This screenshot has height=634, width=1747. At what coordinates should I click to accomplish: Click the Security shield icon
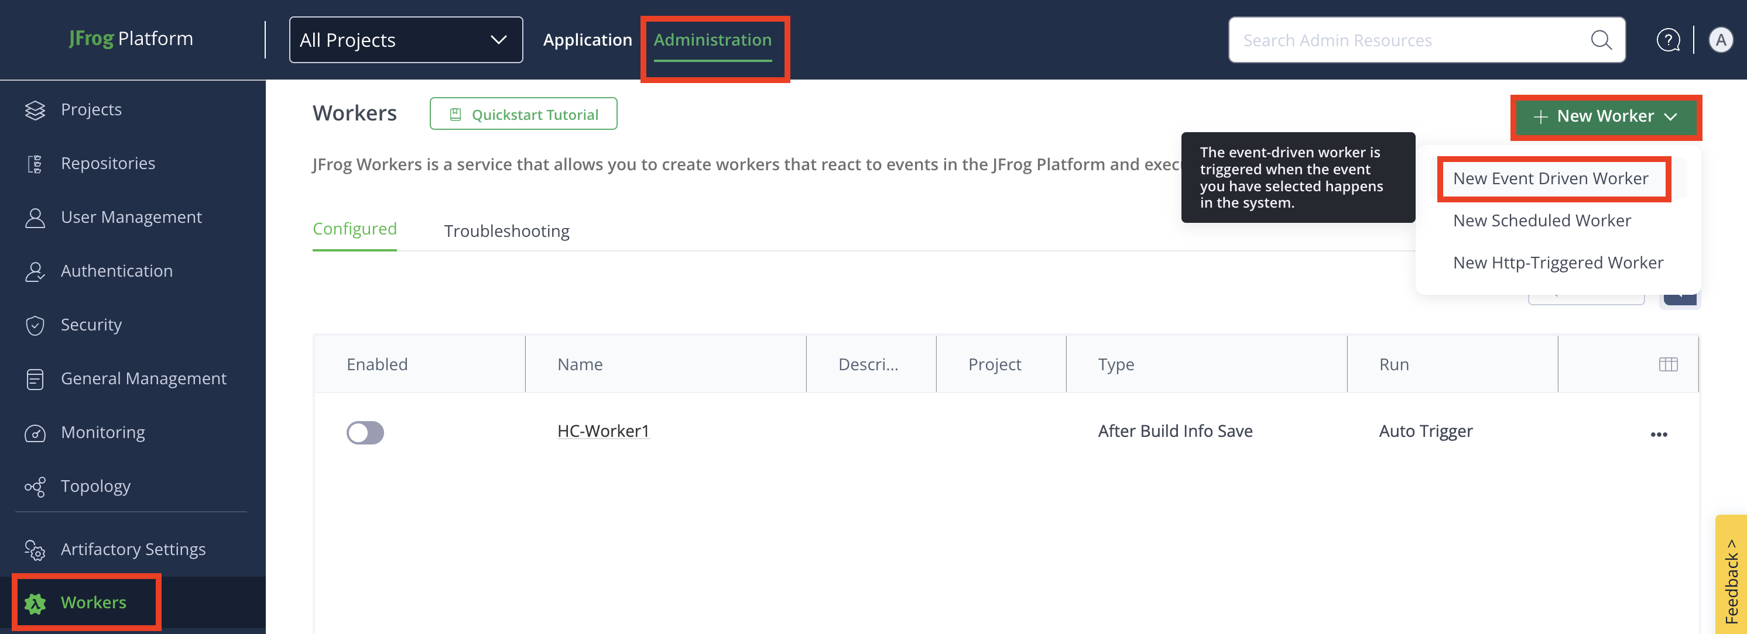[35, 325]
